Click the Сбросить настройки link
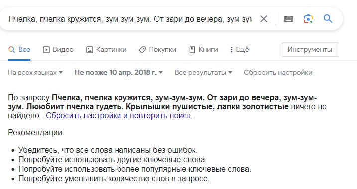Screen dimensions: 357x189 (278, 72)
